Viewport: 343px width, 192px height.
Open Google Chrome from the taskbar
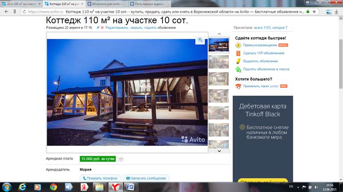(53, 187)
